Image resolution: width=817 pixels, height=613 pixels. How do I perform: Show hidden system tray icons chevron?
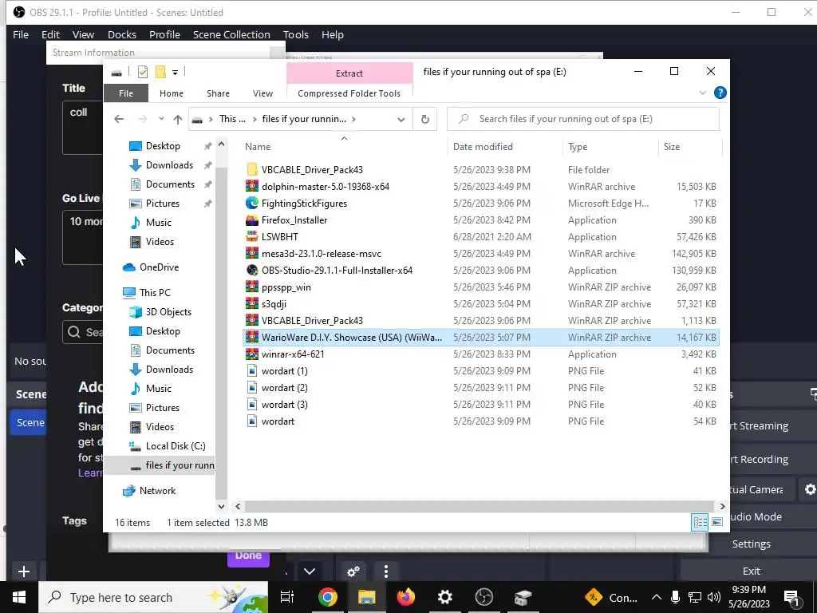point(657,597)
